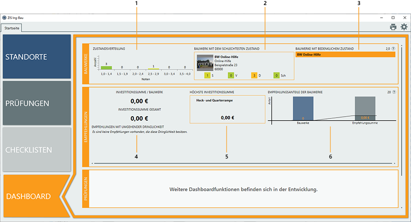Screen dimensions: 411x222
Task: Click the dashboard vertical scrollbar
Action: click(402, 111)
